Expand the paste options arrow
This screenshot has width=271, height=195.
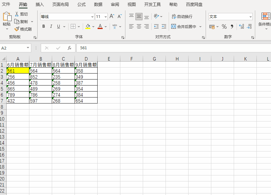tap(7, 29)
